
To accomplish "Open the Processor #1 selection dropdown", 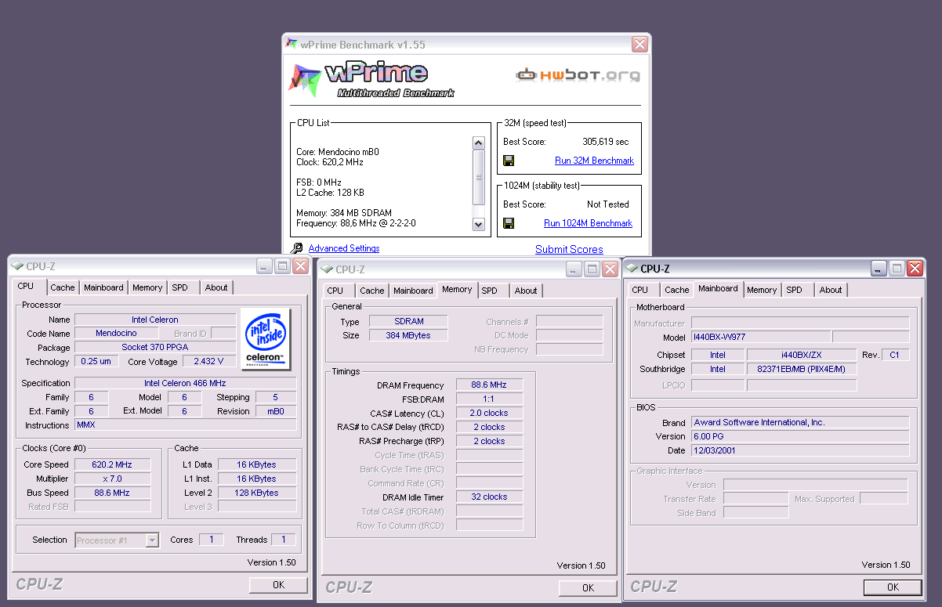I will 152,540.
